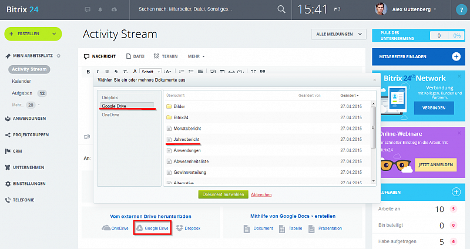Click Dokument auswählen button
This screenshot has width=470, height=249.
tap(223, 194)
